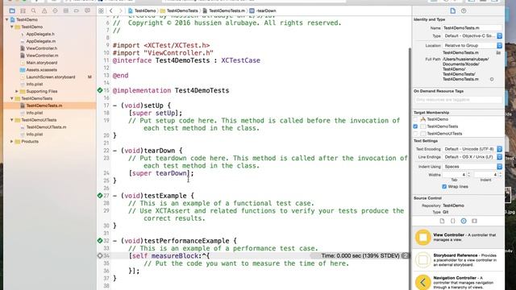Select Test4DemoUITests.m in the navigator

(46, 127)
